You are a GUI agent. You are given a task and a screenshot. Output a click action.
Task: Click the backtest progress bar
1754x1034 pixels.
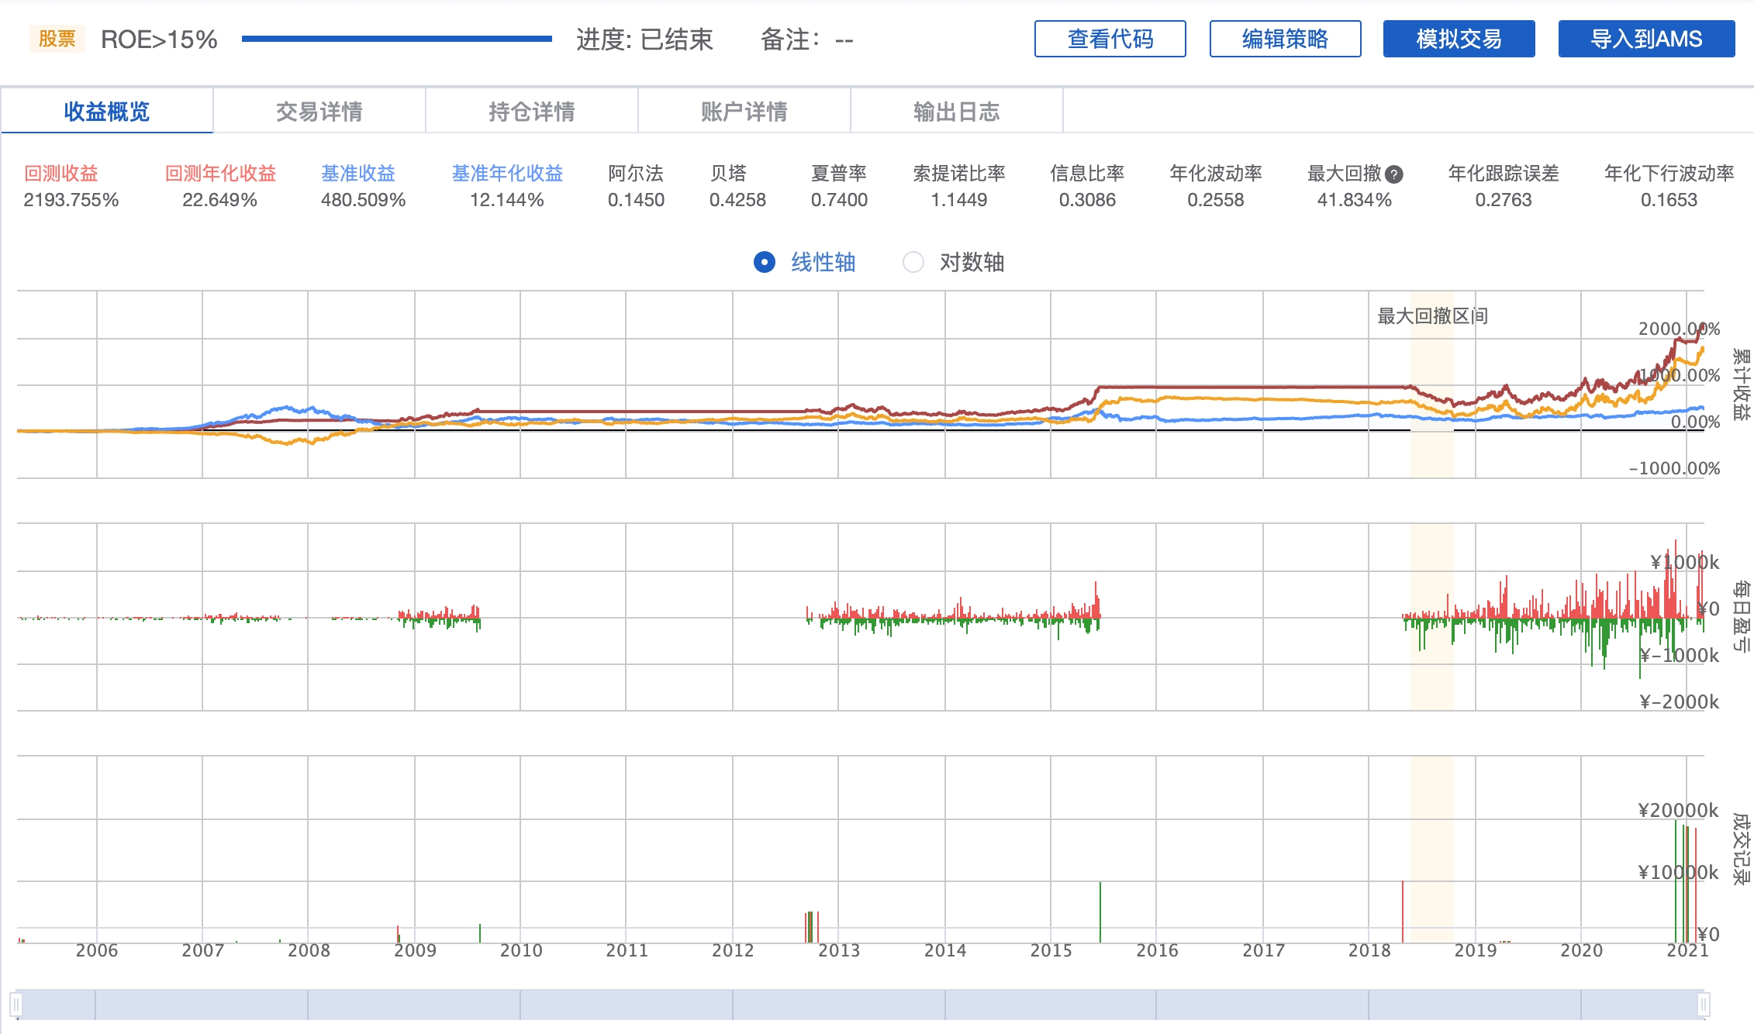(x=396, y=39)
